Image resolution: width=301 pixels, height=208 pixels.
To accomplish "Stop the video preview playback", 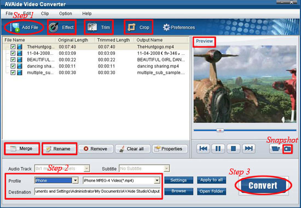I will (233, 149).
